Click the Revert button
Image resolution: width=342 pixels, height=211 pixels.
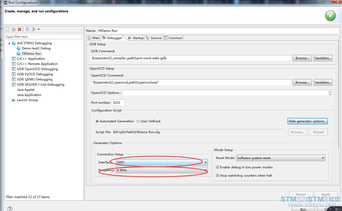click(x=301, y=194)
